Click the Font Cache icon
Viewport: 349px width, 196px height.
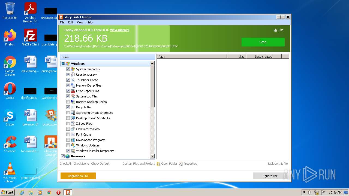tap(73, 134)
